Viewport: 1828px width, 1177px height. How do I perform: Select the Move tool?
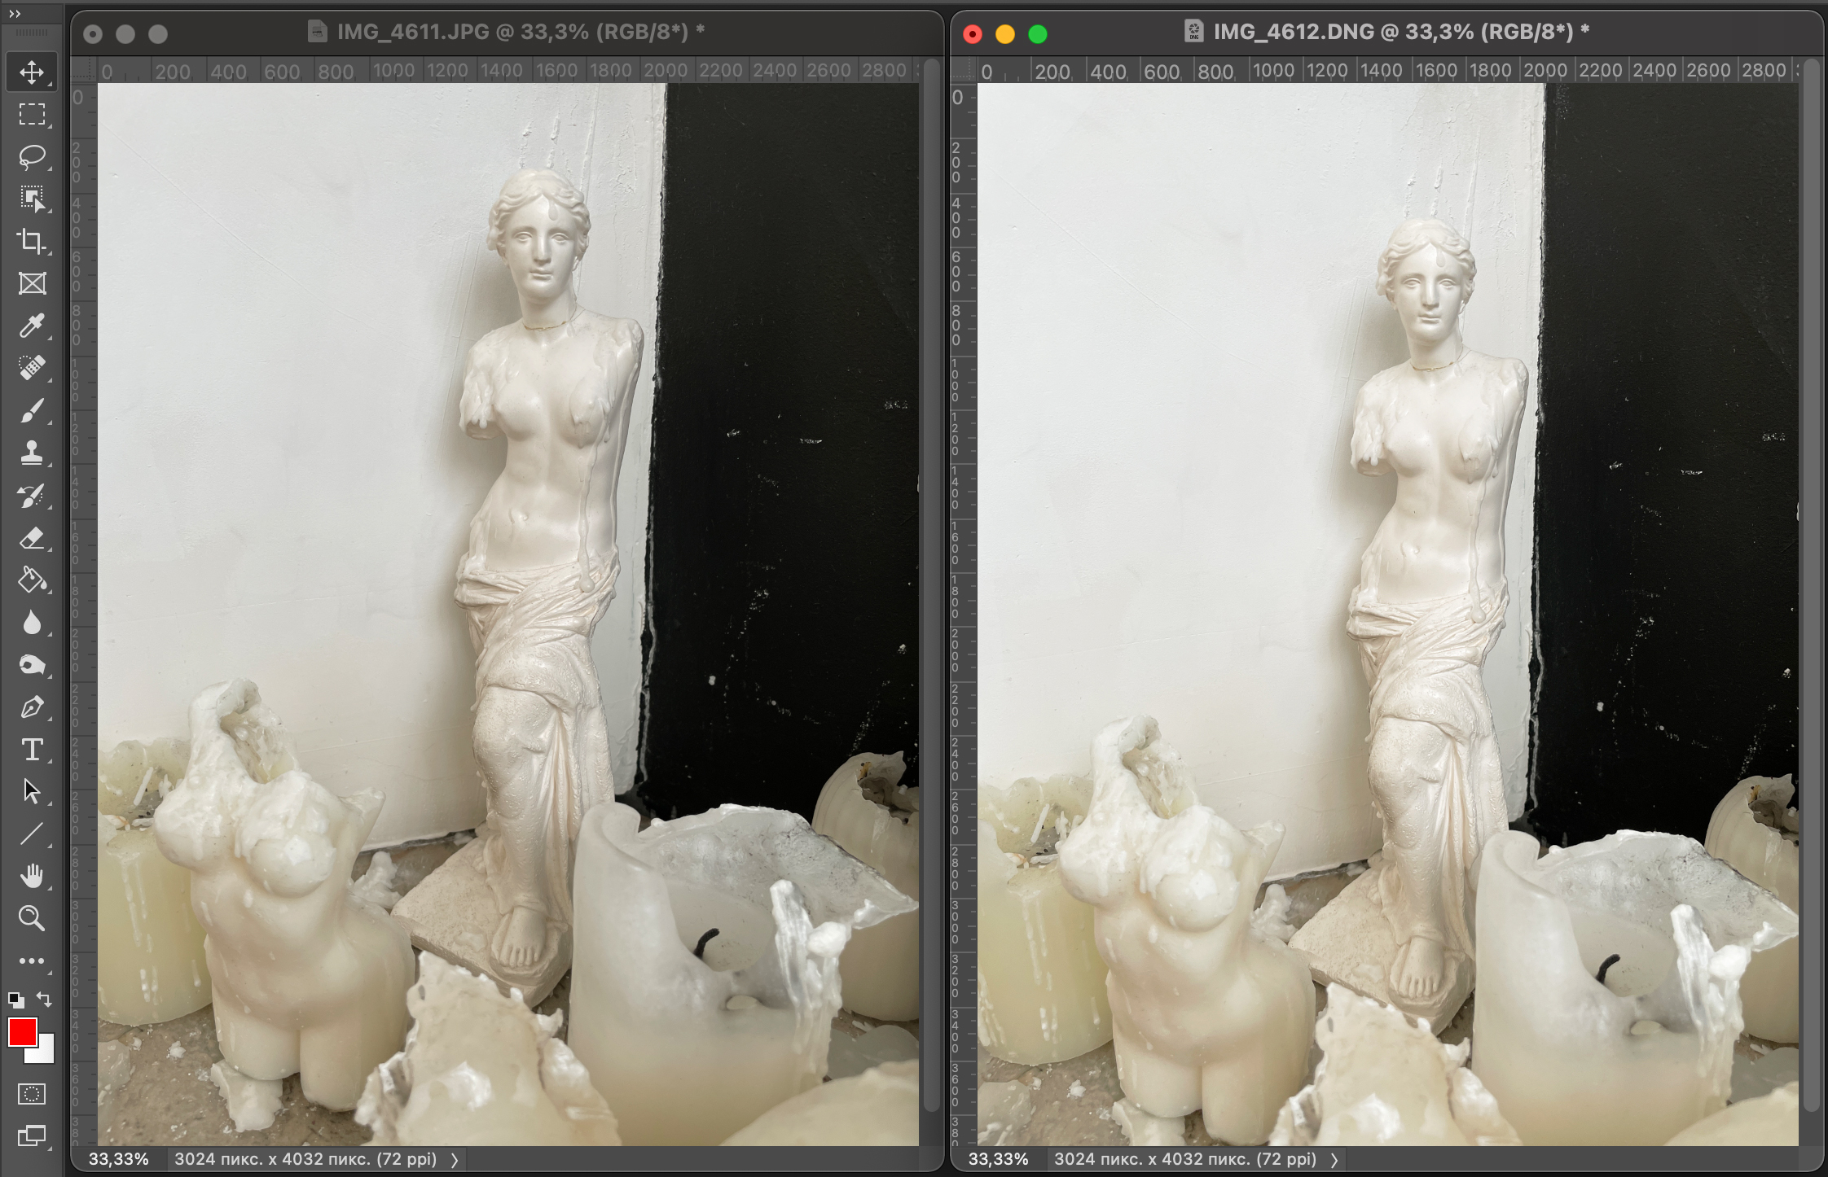(32, 72)
